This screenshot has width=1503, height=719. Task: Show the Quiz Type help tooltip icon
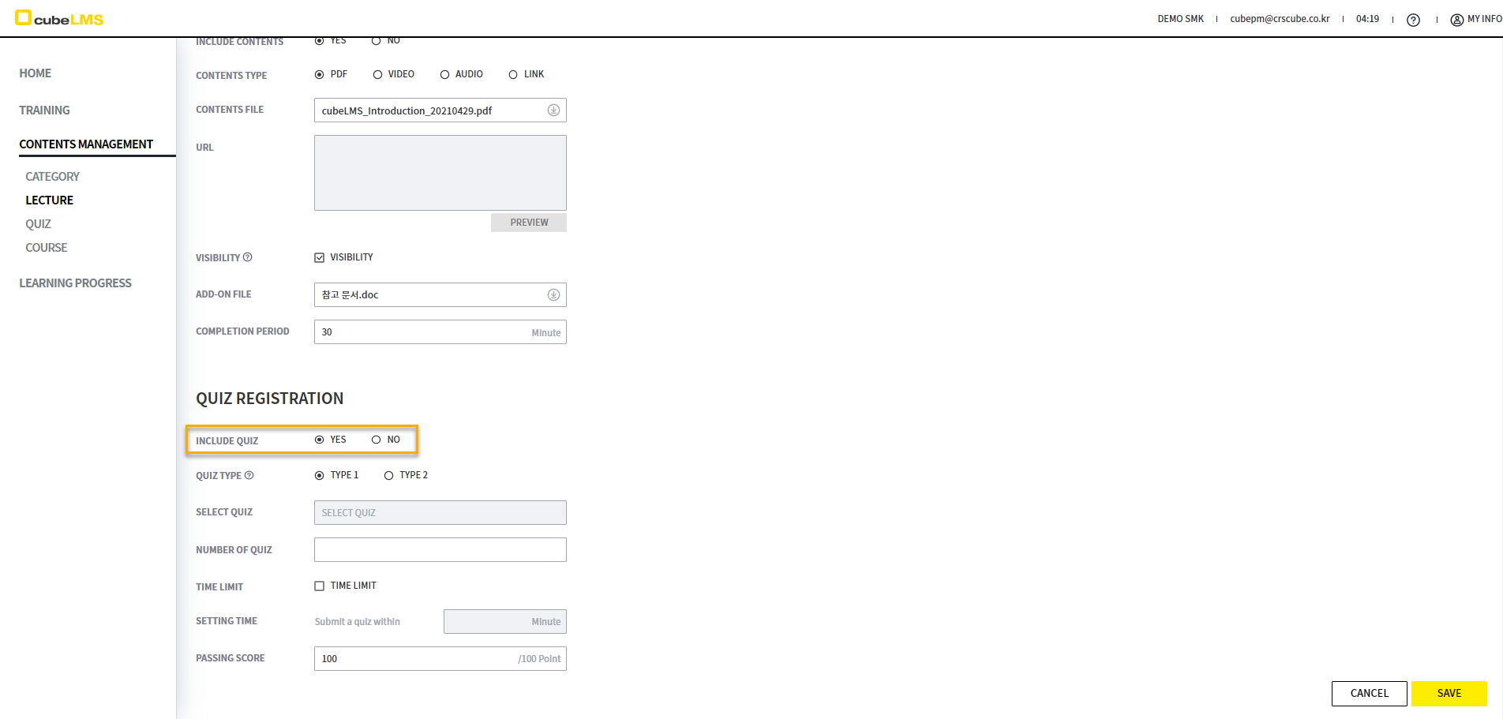tap(249, 475)
